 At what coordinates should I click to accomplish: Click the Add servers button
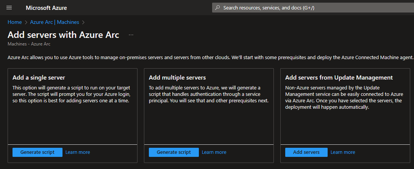(306, 152)
